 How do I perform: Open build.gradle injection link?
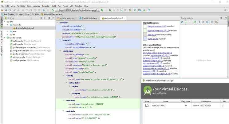[153, 39]
